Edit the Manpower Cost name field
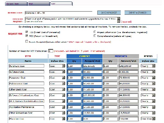The image size is (164, 123). pyautogui.click(x=27, y=78)
